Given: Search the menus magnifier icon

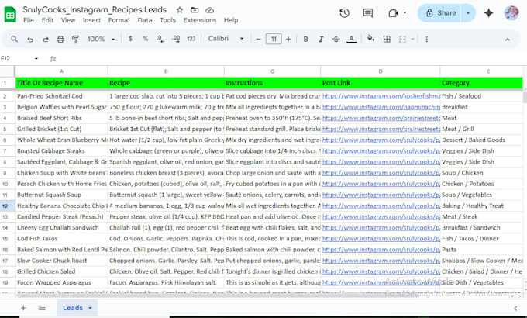Looking at the screenshot, I should (14, 39).
